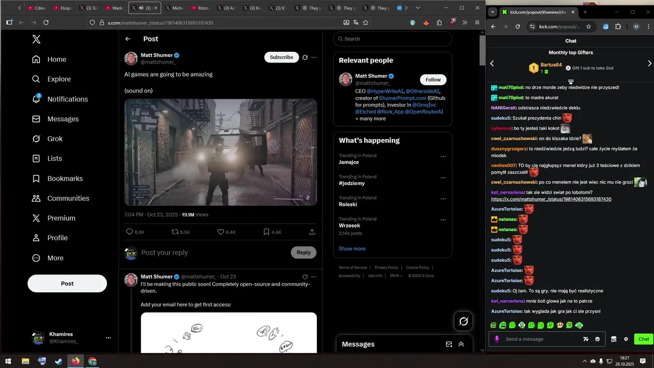Show hidden system tray icons
The image size is (654, 368).
coord(585,361)
